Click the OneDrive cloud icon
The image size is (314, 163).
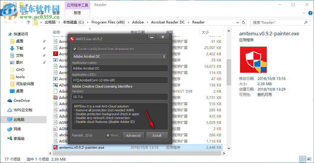10,101
